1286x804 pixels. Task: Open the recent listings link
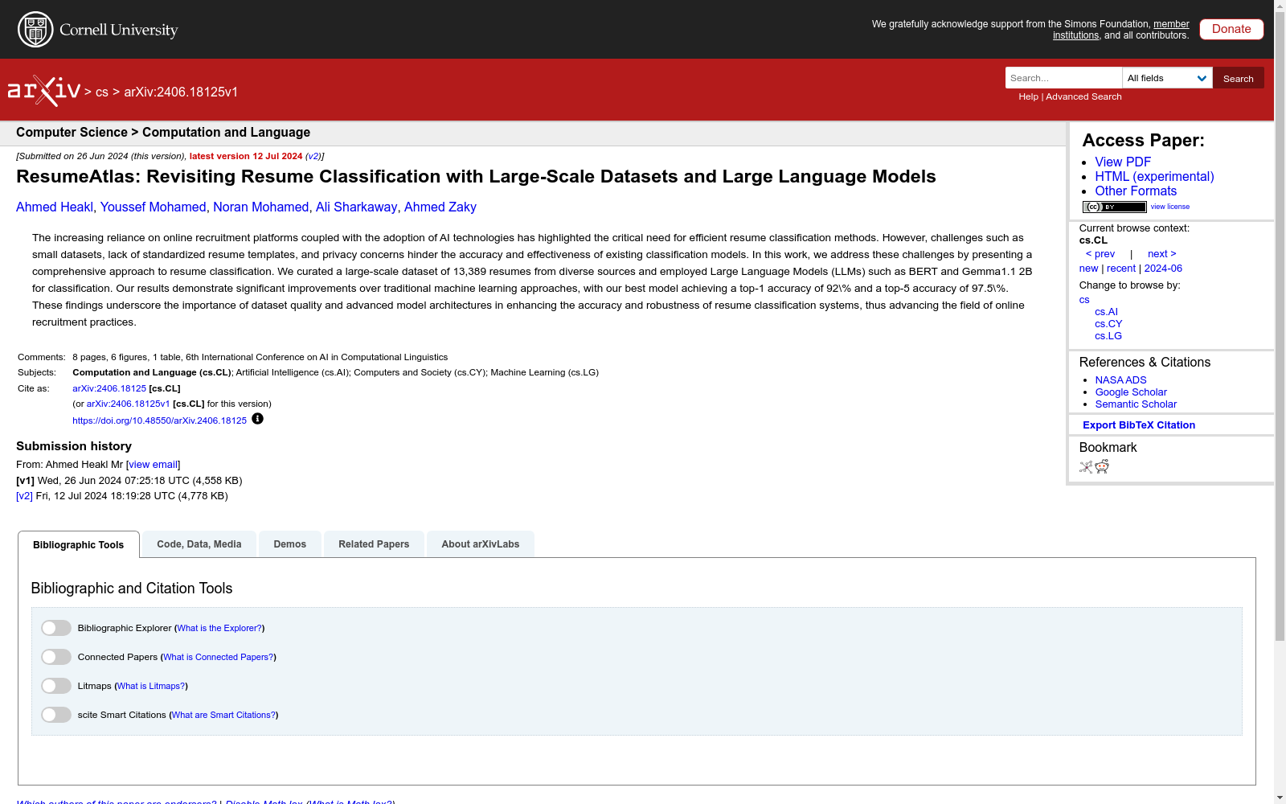point(1121,269)
